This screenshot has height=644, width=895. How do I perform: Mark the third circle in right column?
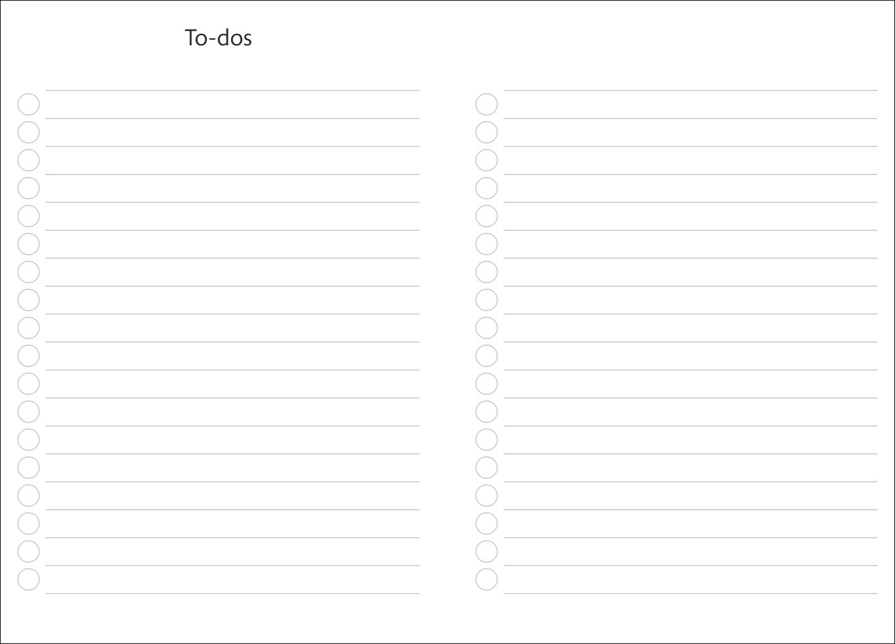tap(486, 161)
